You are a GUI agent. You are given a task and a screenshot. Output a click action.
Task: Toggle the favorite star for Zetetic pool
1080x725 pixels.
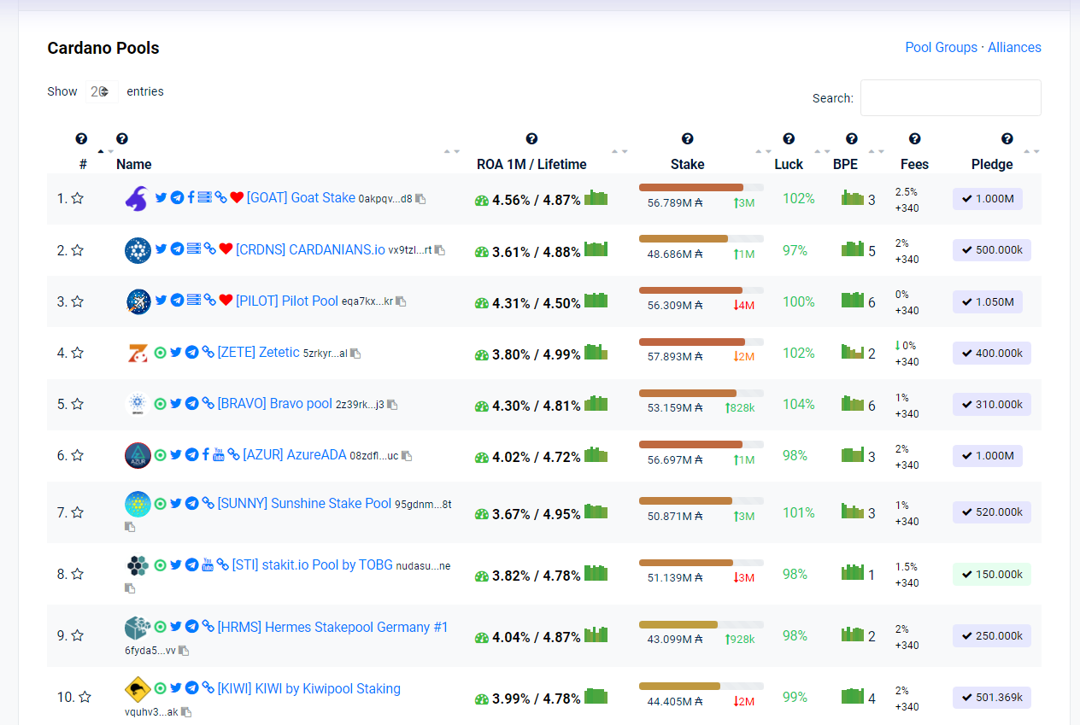(x=78, y=353)
